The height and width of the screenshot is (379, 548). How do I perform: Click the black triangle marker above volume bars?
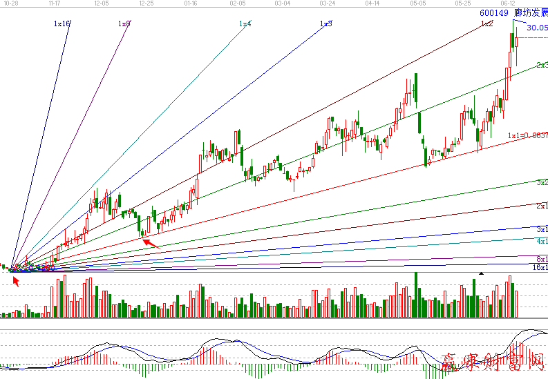[482, 273]
